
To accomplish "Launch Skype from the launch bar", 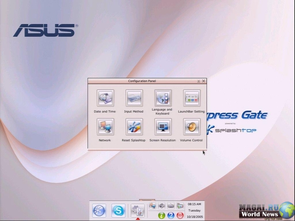I will click(x=118, y=211).
